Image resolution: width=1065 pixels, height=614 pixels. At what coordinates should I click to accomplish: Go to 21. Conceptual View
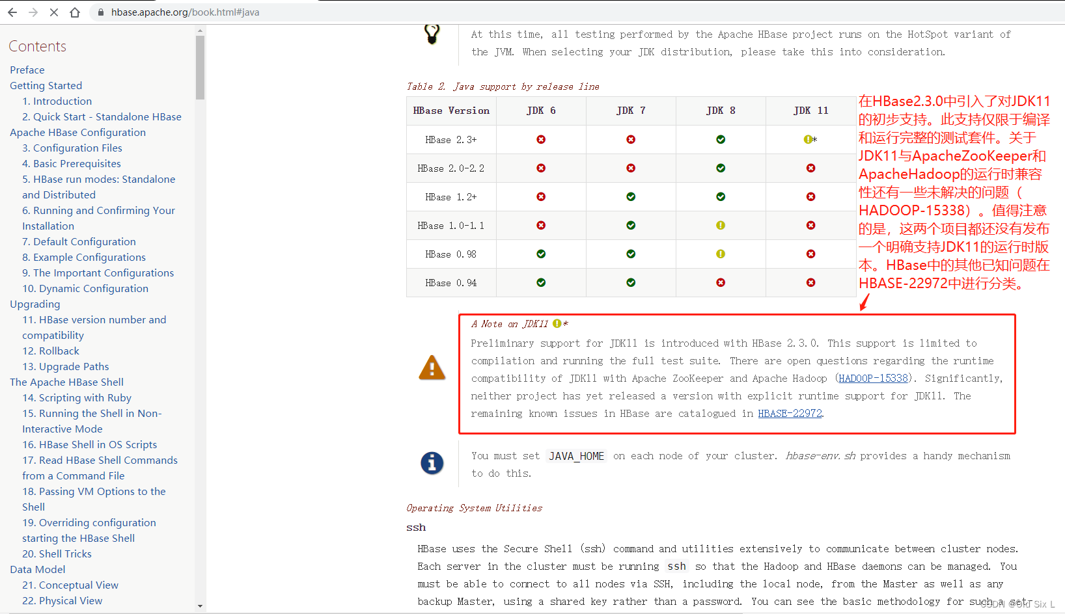70,585
